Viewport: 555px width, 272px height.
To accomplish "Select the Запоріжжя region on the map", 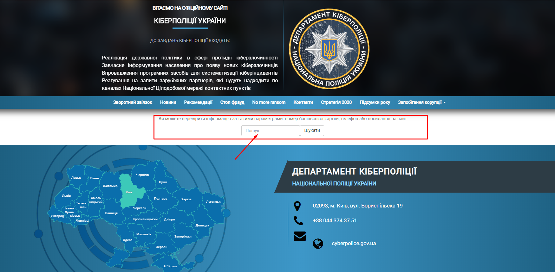I will click(183, 237).
